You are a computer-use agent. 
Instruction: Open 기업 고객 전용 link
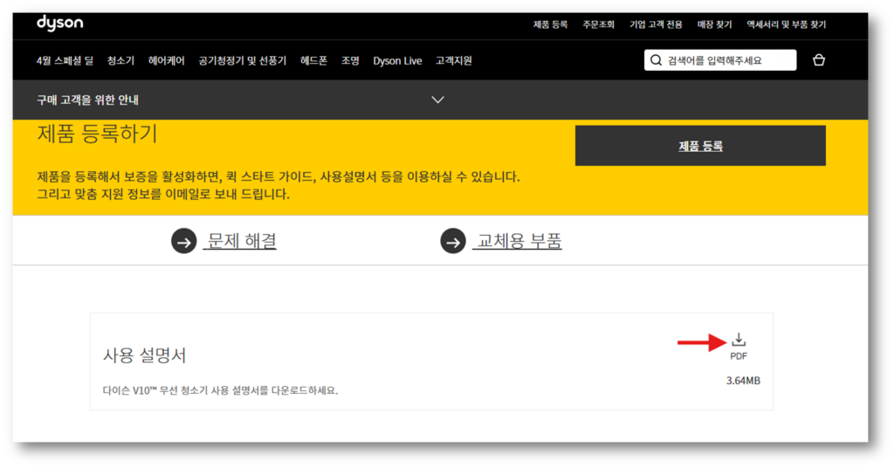656,24
